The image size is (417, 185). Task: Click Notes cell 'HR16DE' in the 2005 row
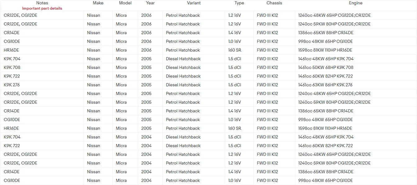pyautogui.click(x=11, y=128)
